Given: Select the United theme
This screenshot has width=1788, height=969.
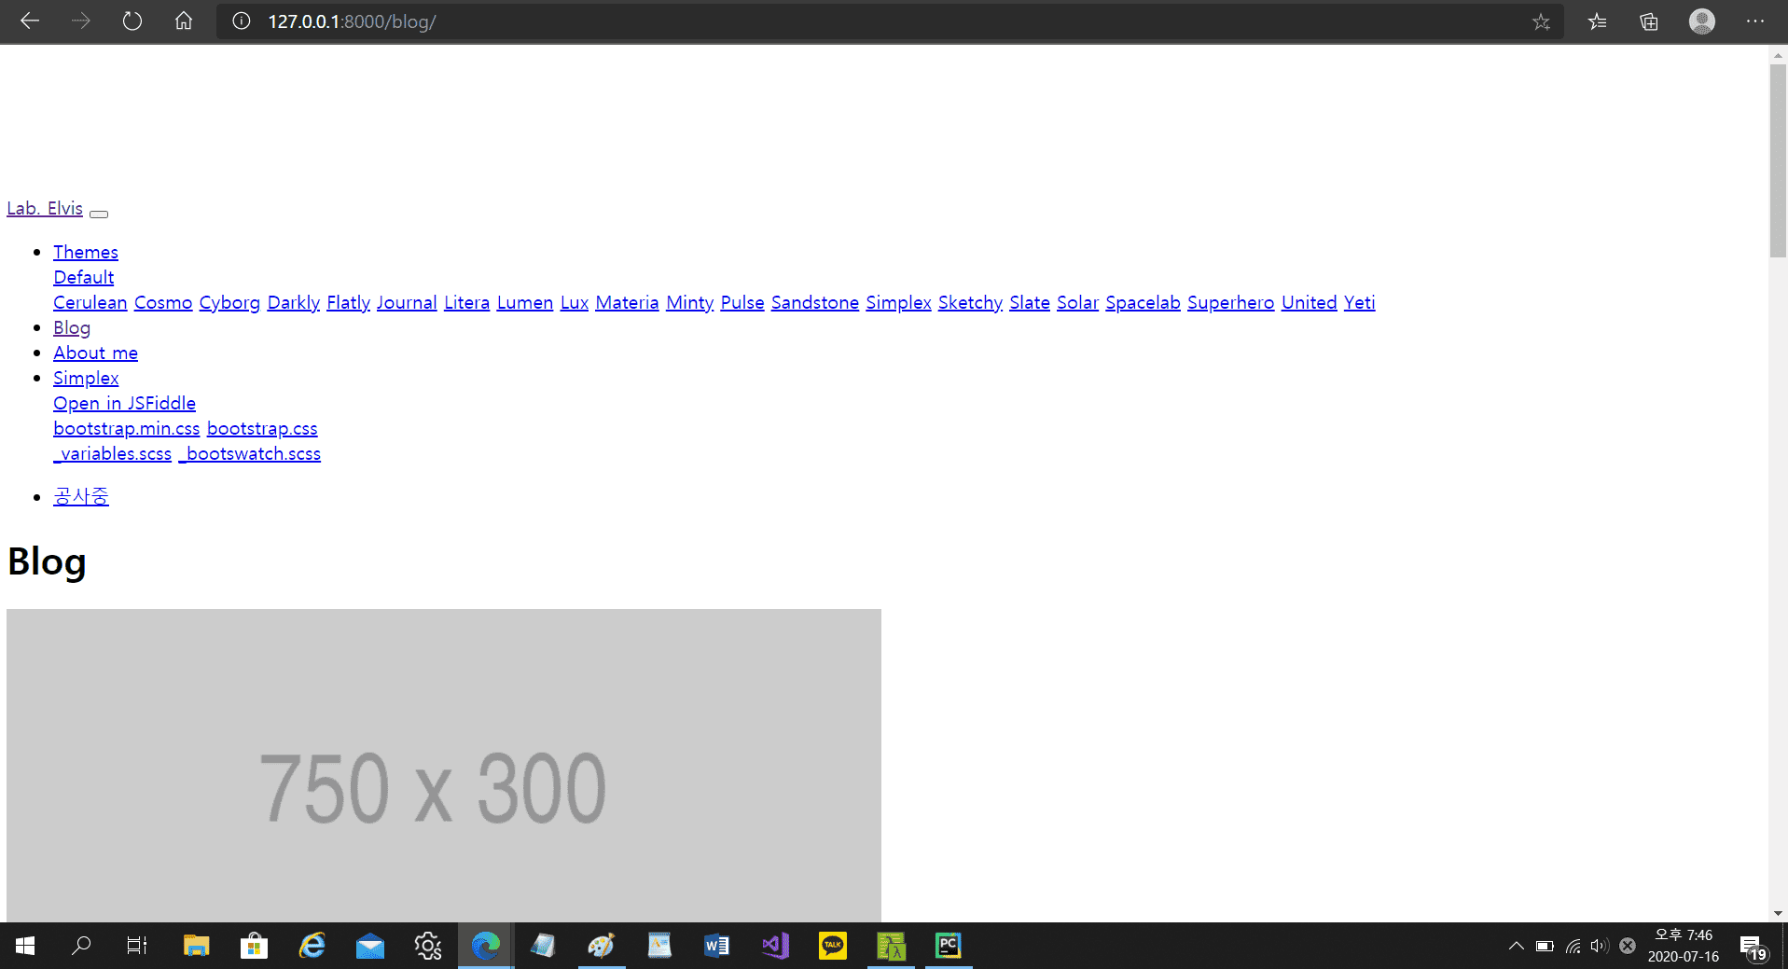Looking at the screenshot, I should click(x=1310, y=302).
